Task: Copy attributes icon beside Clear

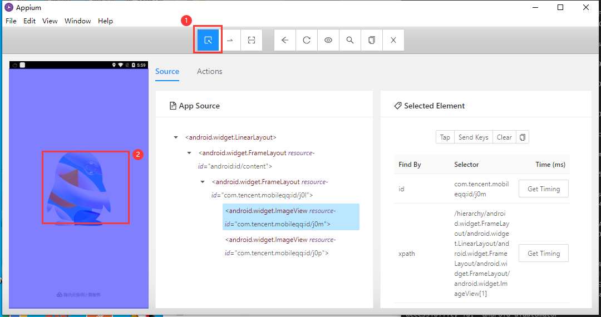Action: coord(523,137)
